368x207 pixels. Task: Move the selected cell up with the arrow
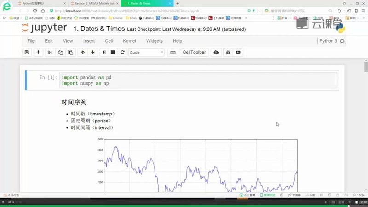pyautogui.click(x=83, y=52)
